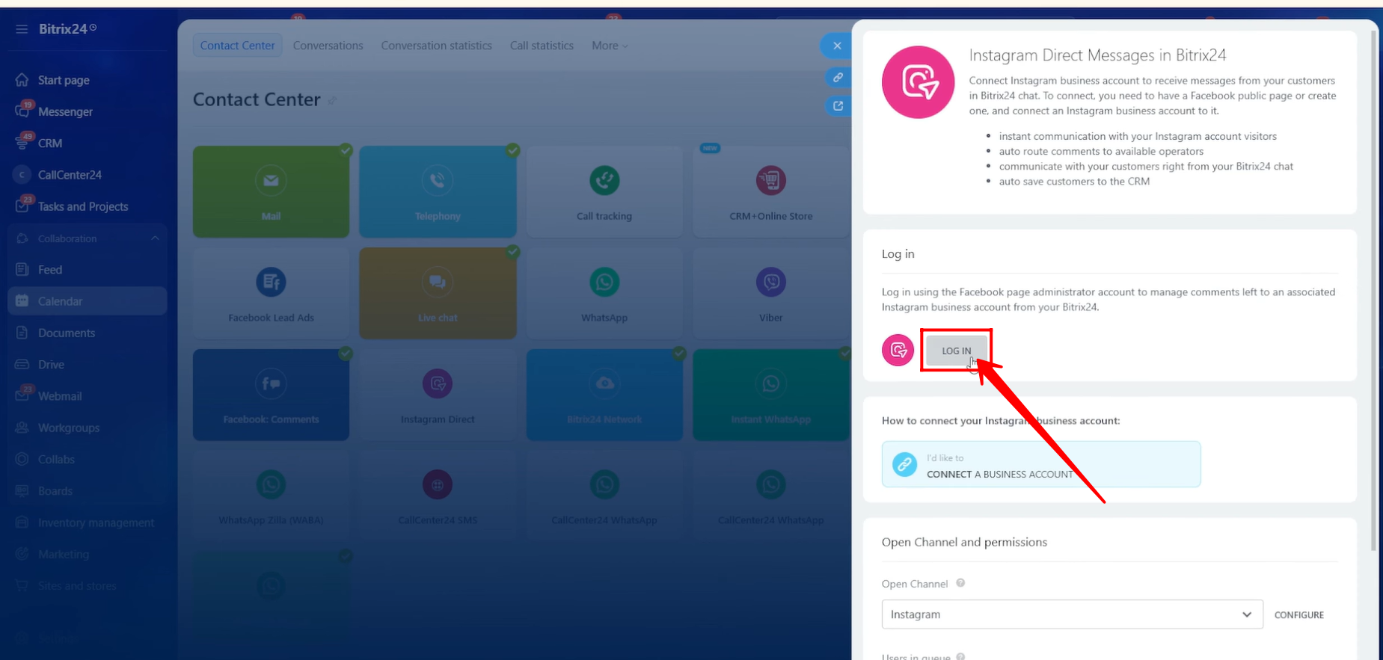Toggle the main hamburger menu
1383x660 pixels.
click(x=22, y=29)
